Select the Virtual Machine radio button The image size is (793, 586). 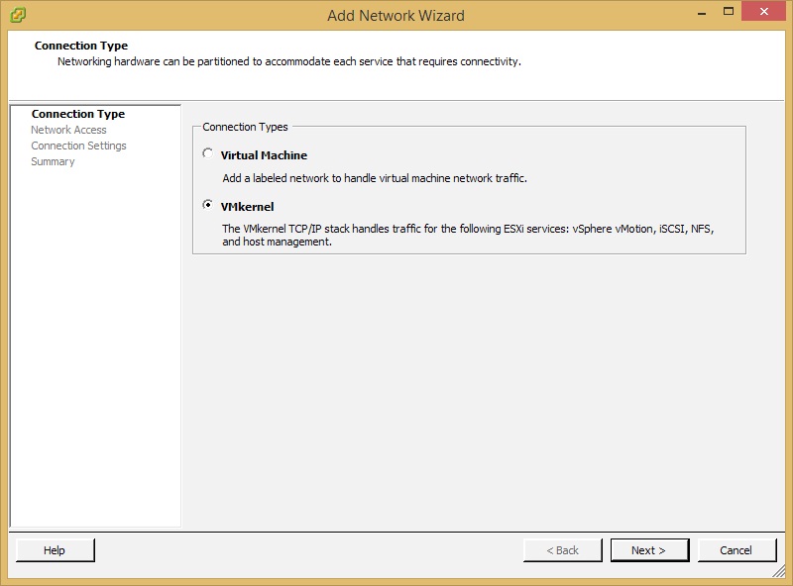click(207, 153)
